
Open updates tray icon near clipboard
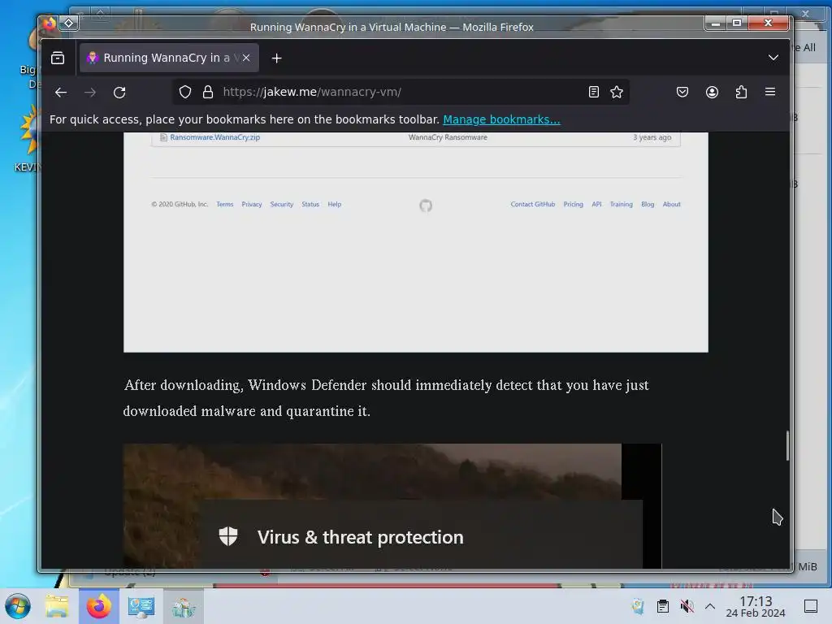point(638,606)
